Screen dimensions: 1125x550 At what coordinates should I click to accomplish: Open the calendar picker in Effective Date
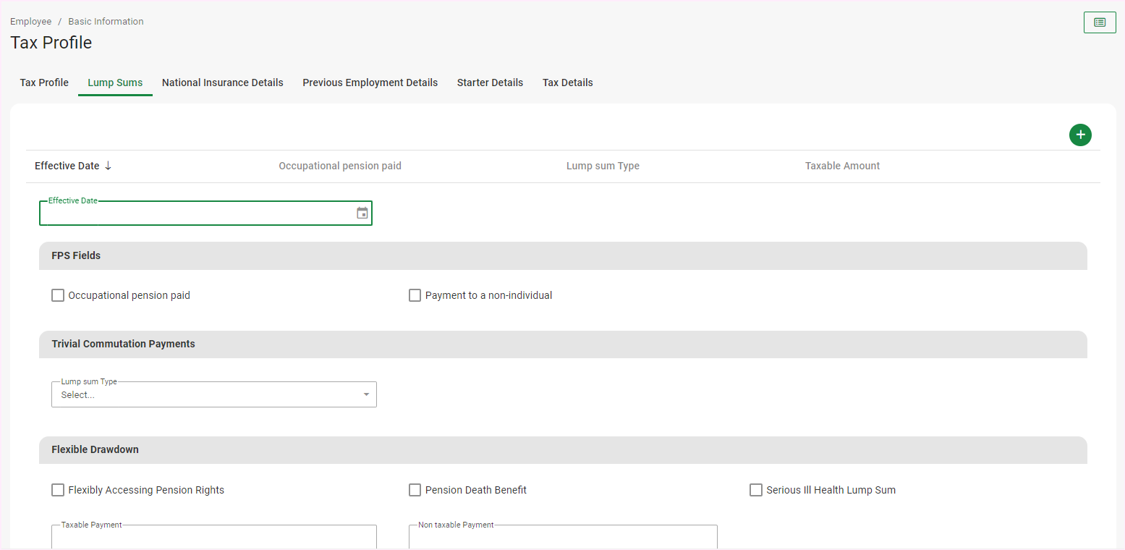click(362, 213)
